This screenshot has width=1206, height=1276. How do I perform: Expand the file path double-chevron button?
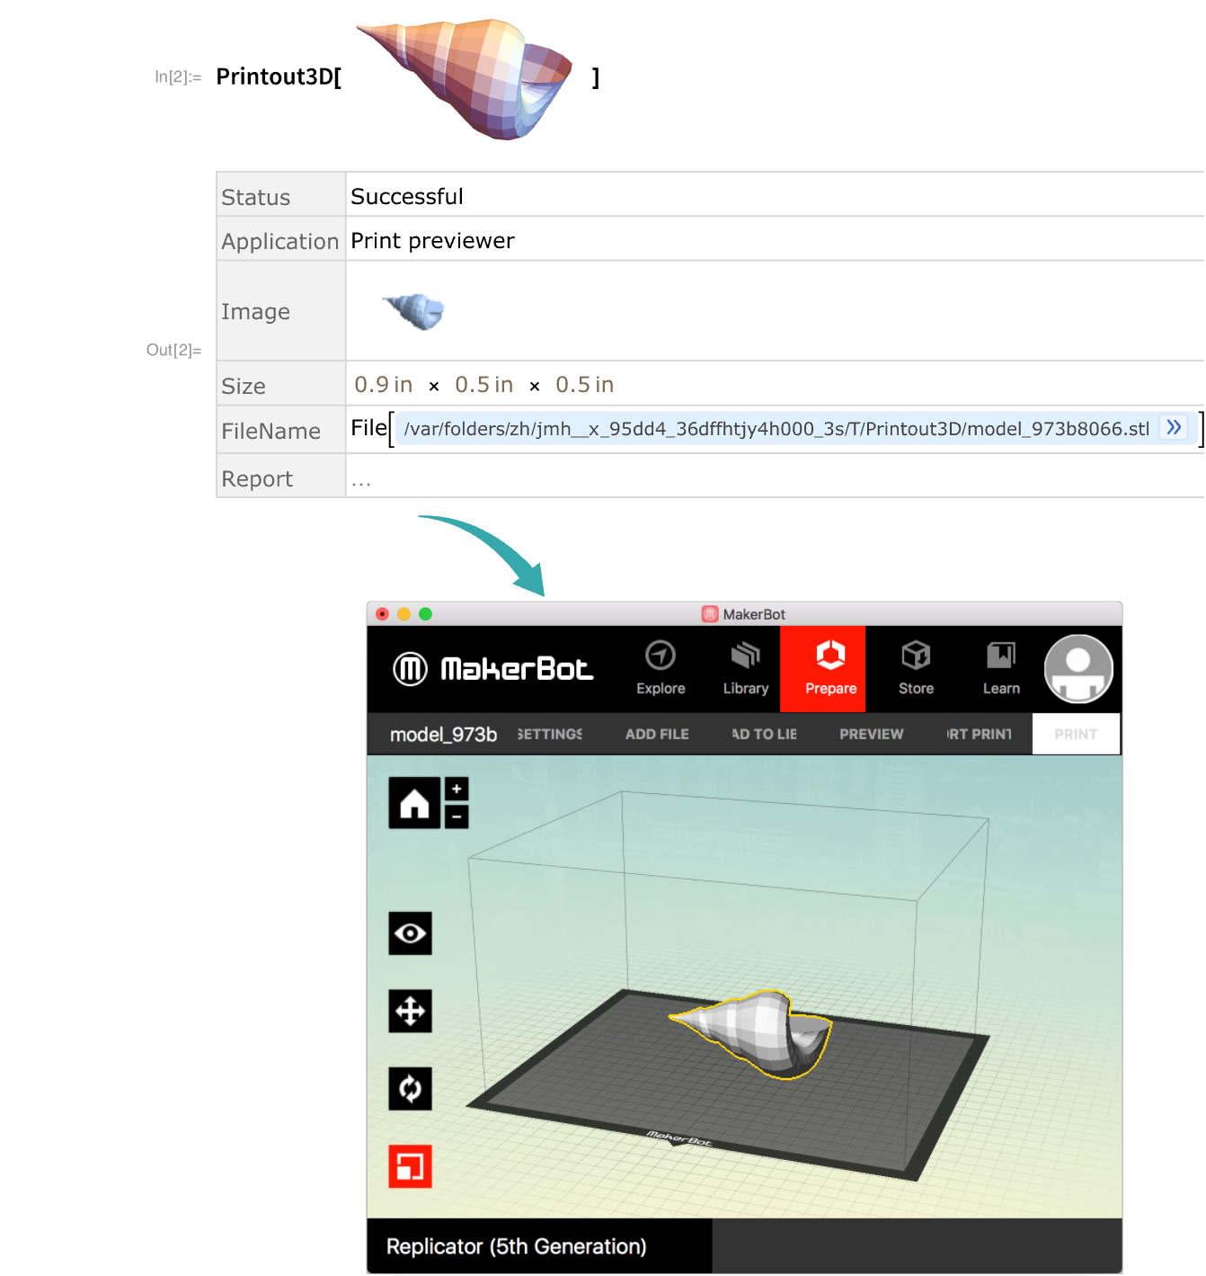(x=1174, y=427)
